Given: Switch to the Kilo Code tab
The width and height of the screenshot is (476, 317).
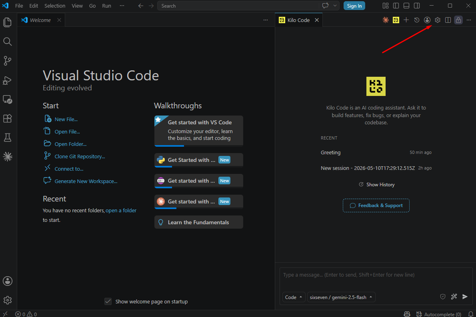Looking at the screenshot, I should [x=298, y=20].
